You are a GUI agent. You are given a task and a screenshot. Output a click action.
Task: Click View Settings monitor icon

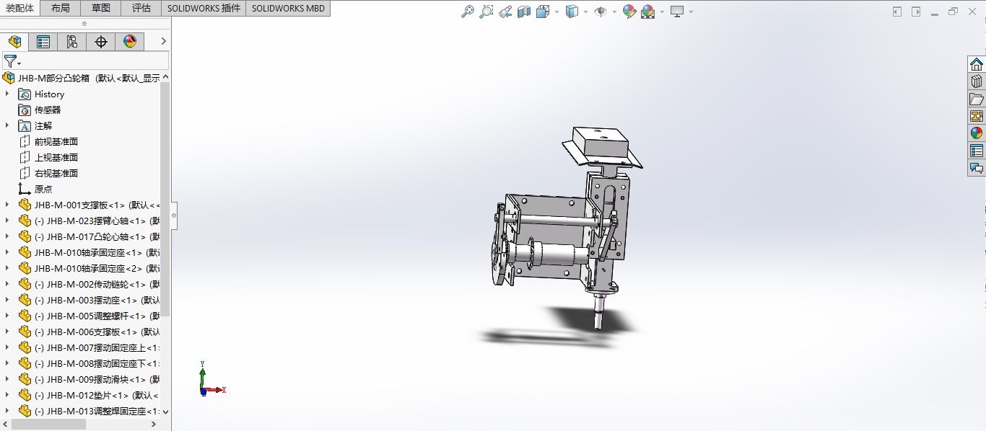pyautogui.click(x=677, y=12)
